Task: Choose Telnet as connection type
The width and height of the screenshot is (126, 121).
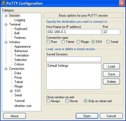Action: coord(63,42)
